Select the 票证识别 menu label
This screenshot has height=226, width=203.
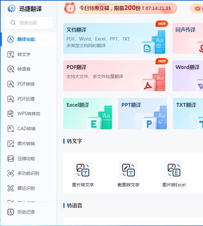pyautogui.click(x=26, y=188)
